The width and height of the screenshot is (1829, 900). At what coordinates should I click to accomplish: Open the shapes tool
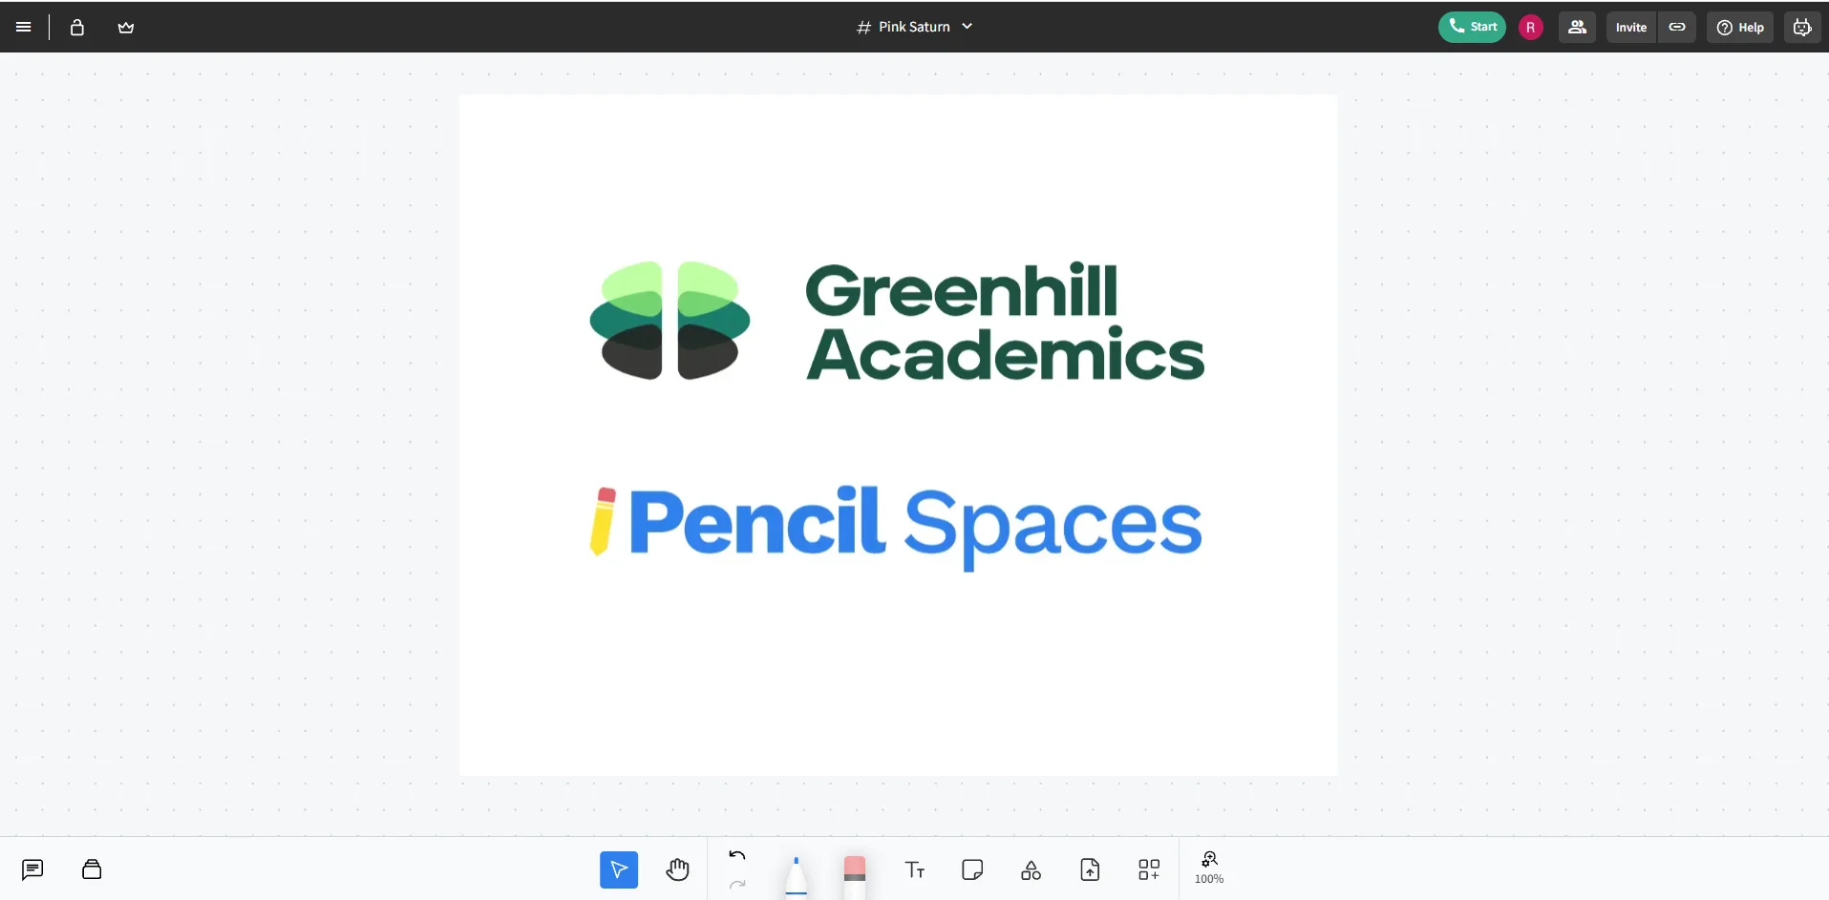(x=1031, y=869)
